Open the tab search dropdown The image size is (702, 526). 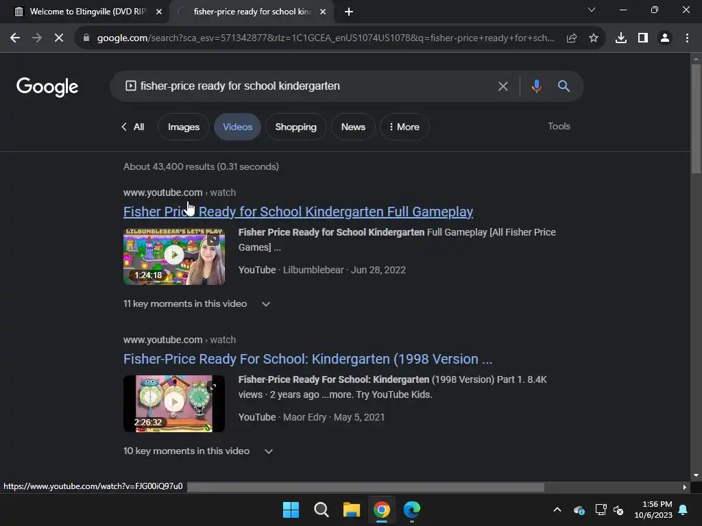[592, 10]
